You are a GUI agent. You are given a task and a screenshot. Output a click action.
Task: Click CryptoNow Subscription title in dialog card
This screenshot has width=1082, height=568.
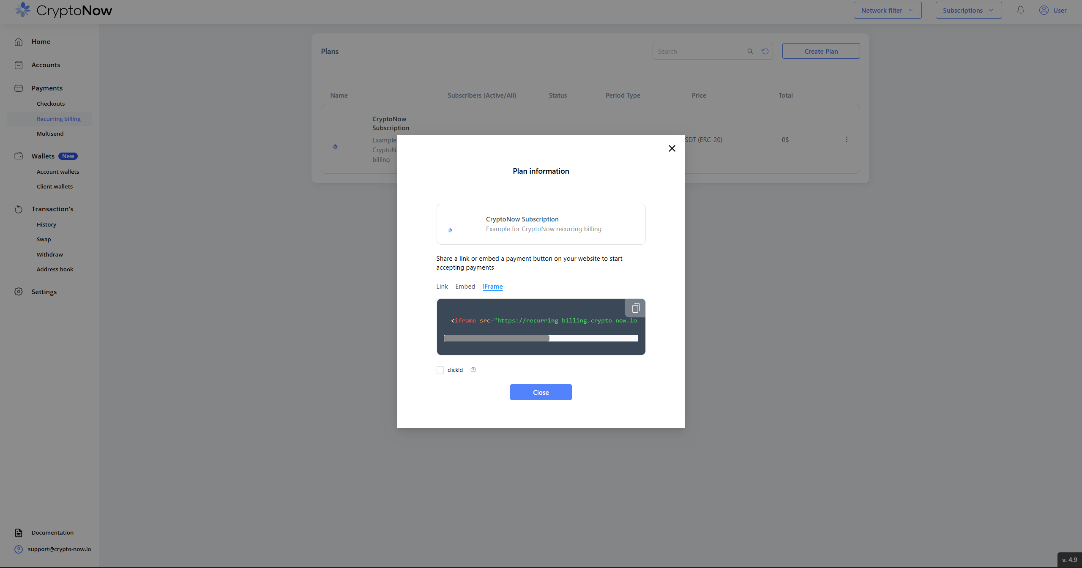pos(522,219)
